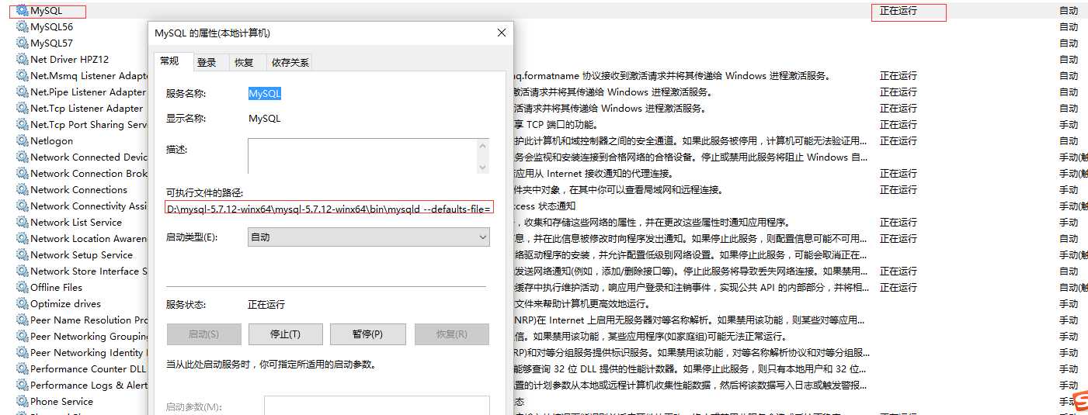
Task: Click gear icon of Network Connectivity Assistant
Action: coord(22,206)
